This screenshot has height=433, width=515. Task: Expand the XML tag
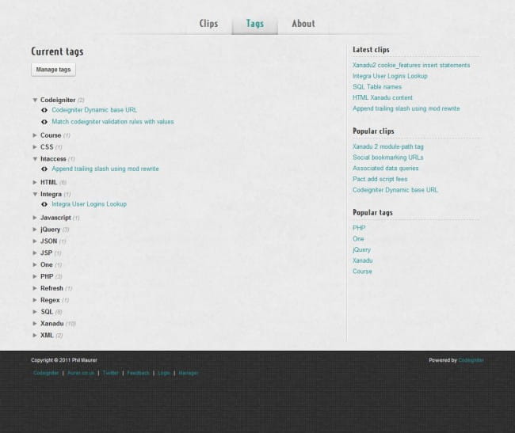pyautogui.click(x=35, y=336)
